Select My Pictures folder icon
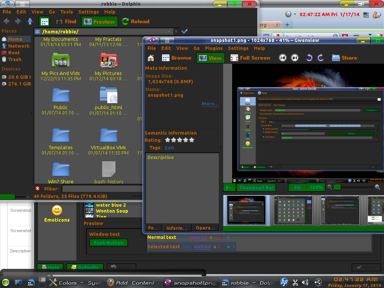 point(108,60)
